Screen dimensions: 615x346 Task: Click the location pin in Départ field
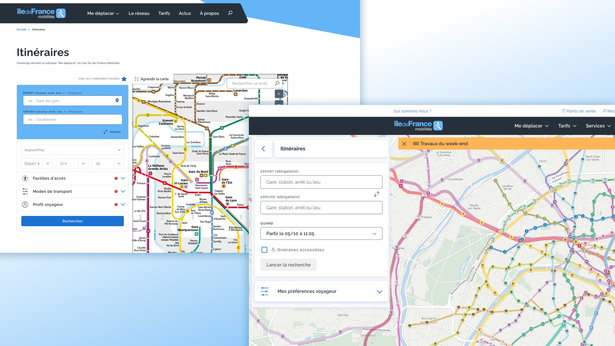117,101
